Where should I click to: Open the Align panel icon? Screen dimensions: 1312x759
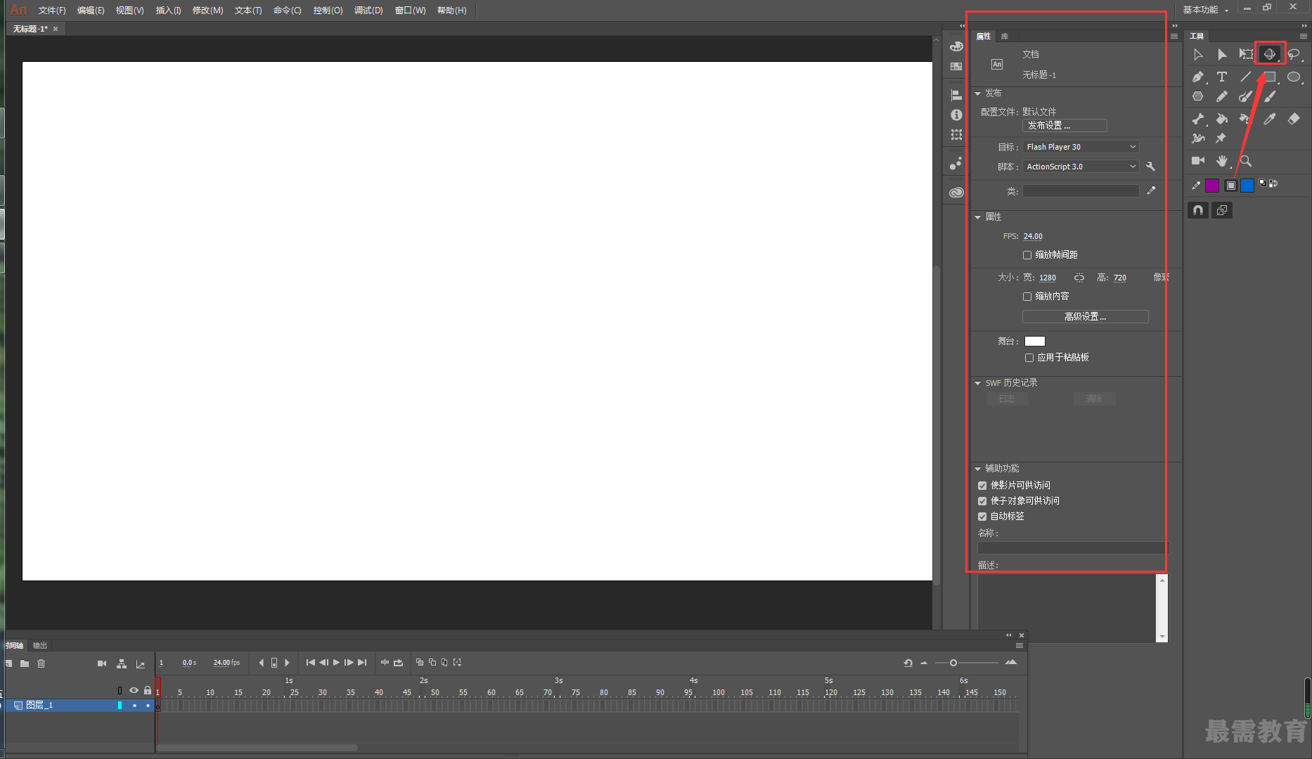coord(956,95)
